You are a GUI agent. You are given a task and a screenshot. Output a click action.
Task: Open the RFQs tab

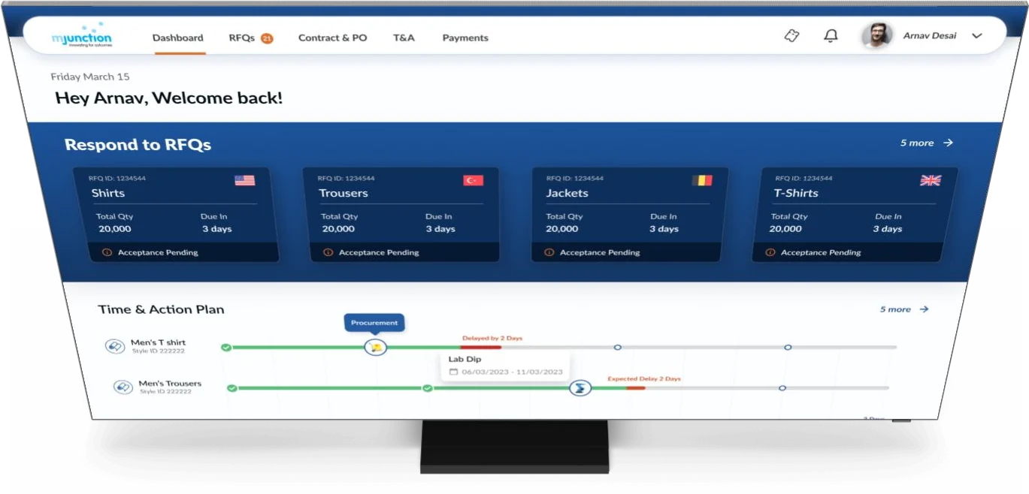point(242,38)
